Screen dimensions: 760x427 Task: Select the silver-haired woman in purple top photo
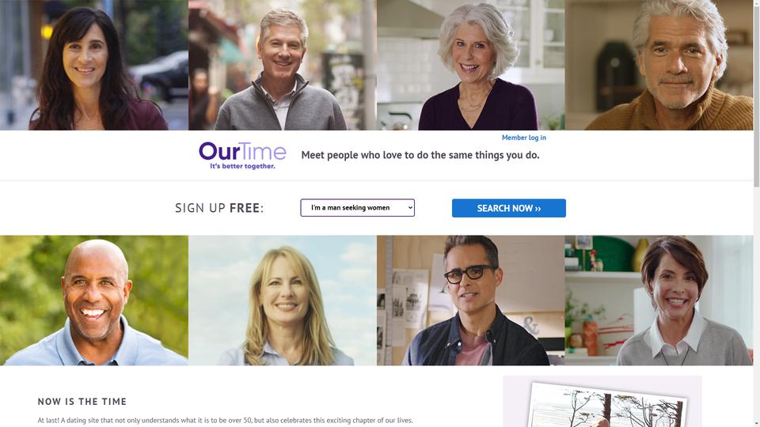pyautogui.click(x=470, y=65)
